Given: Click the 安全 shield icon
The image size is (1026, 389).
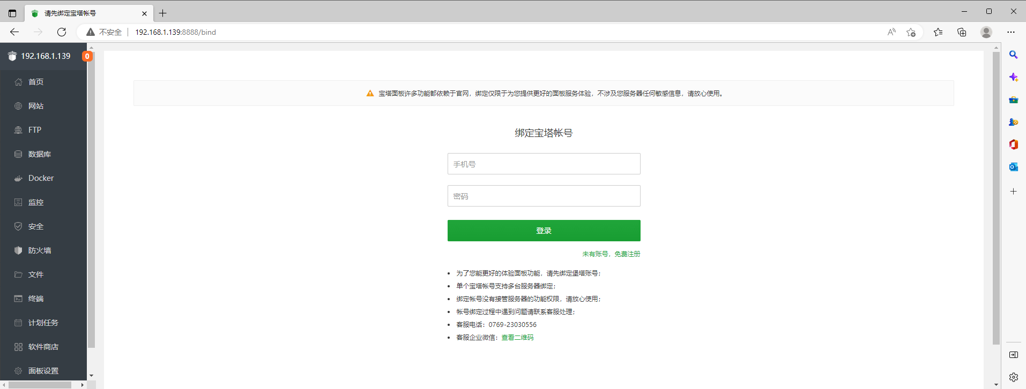Looking at the screenshot, I should coord(18,226).
